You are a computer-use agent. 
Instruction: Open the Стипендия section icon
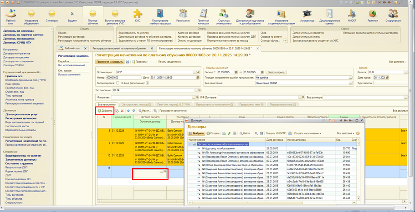point(51,15)
